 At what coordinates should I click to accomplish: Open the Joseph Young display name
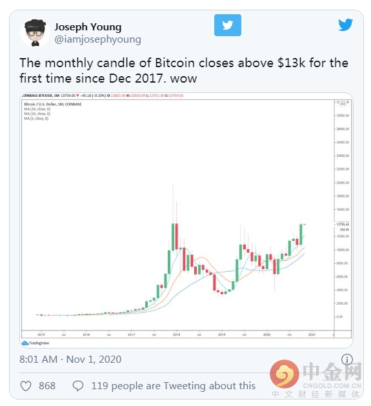tap(88, 27)
